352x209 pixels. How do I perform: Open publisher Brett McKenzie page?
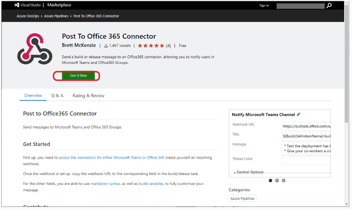79,45
